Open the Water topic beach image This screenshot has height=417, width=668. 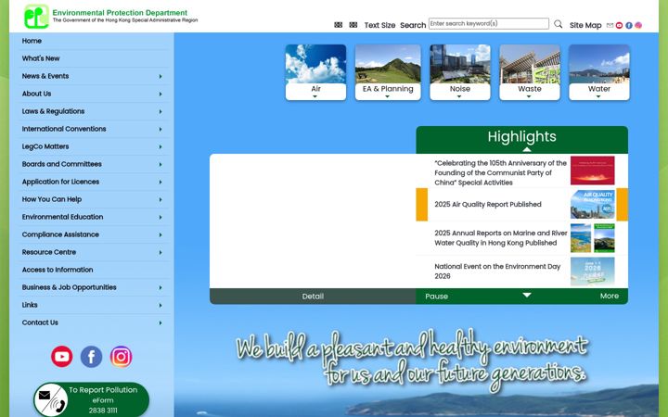pos(599,64)
